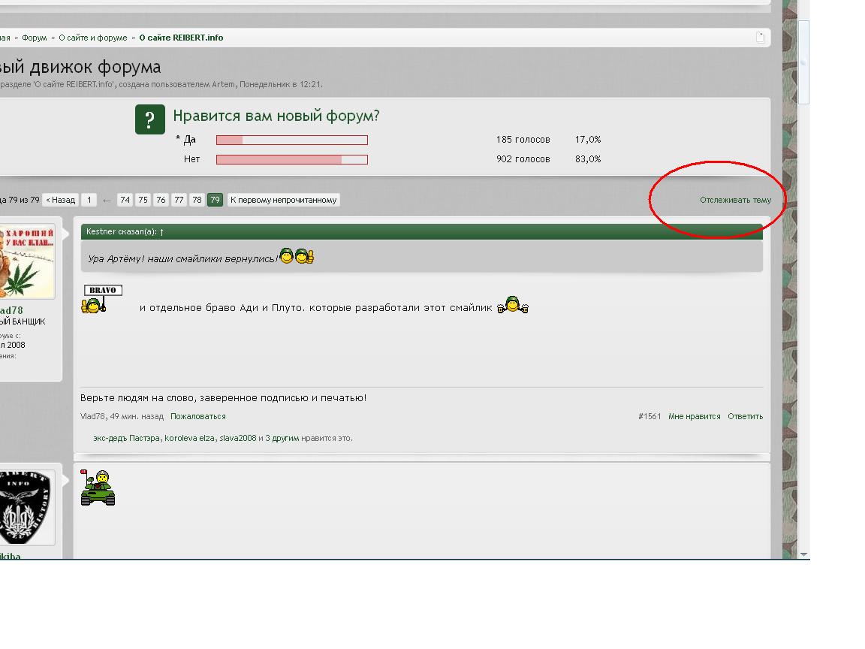Open the 'Форум' breadcrumb

(35, 38)
